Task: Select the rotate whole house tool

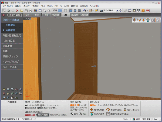Action: tap(139, 20)
